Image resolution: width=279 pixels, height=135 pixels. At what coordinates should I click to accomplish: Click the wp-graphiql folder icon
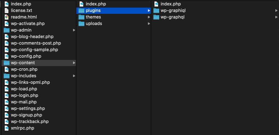pyautogui.click(x=156, y=11)
